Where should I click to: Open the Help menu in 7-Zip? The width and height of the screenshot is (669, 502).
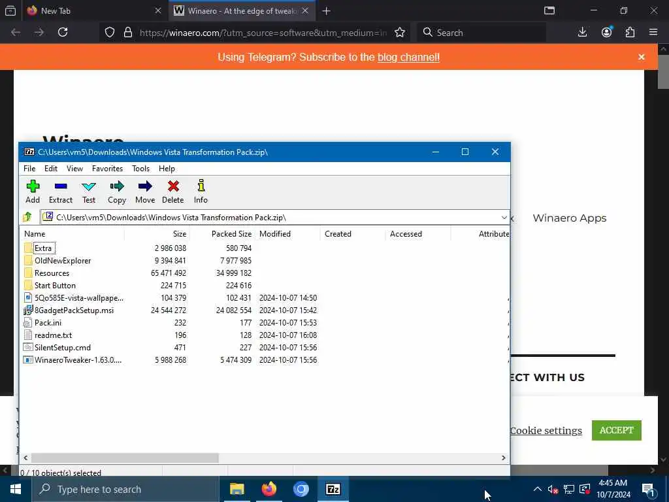[x=167, y=169]
